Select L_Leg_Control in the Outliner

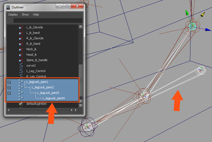tap(36, 71)
